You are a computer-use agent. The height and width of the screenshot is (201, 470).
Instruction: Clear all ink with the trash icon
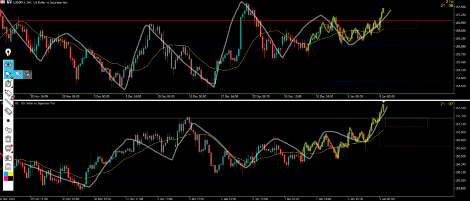tap(8, 139)
